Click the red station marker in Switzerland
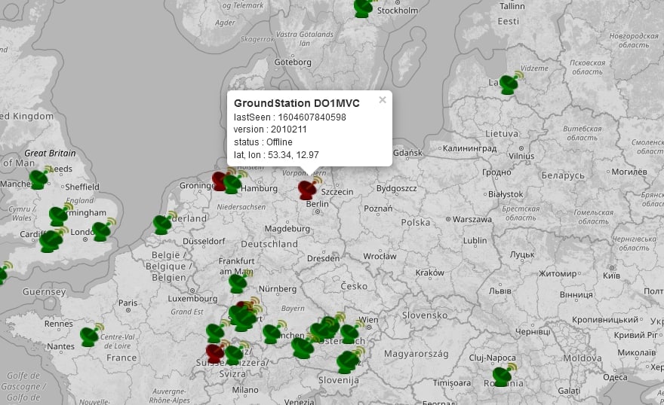664x405 pixels. pos(215,352)
